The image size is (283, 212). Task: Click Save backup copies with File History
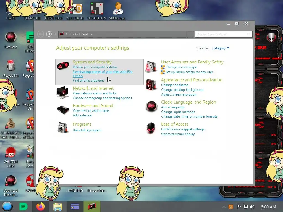103,74
